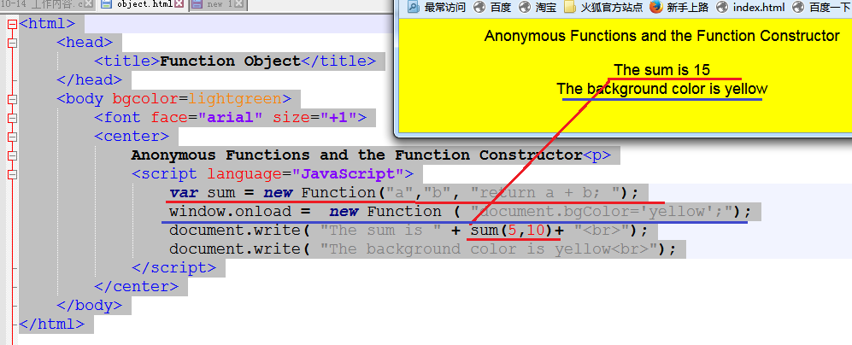The height and width of the screenshot is (345, 852).
Task: Close the new 1 tab
Action: click(239, 5)
